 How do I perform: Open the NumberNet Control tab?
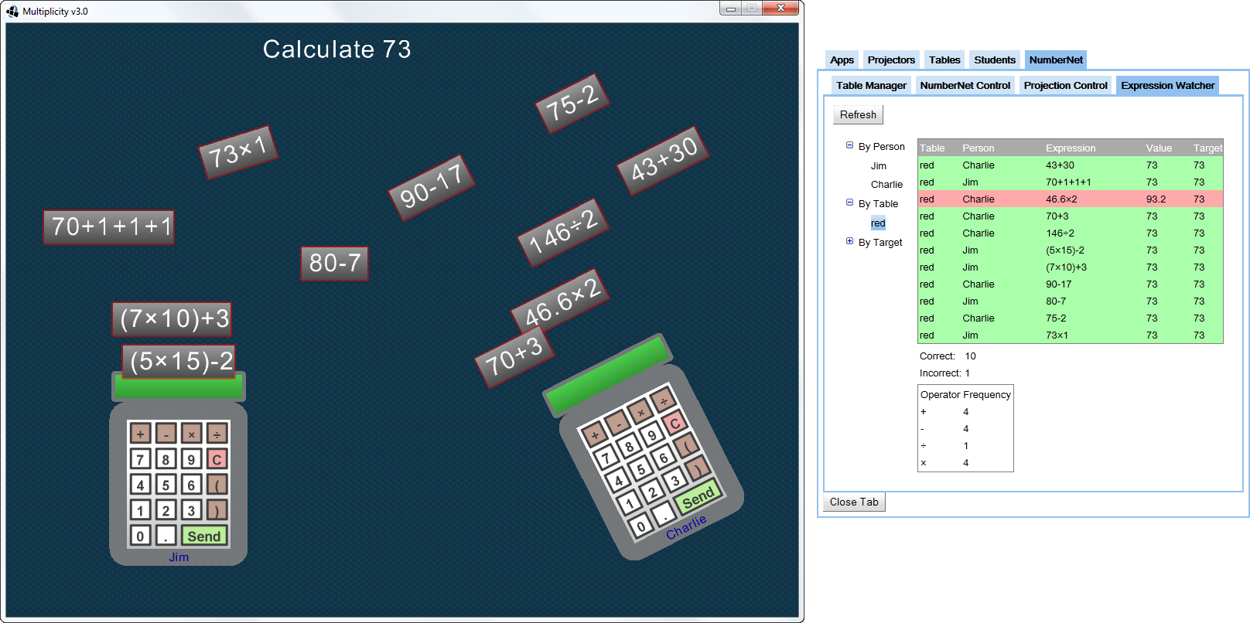click(965, 85)
